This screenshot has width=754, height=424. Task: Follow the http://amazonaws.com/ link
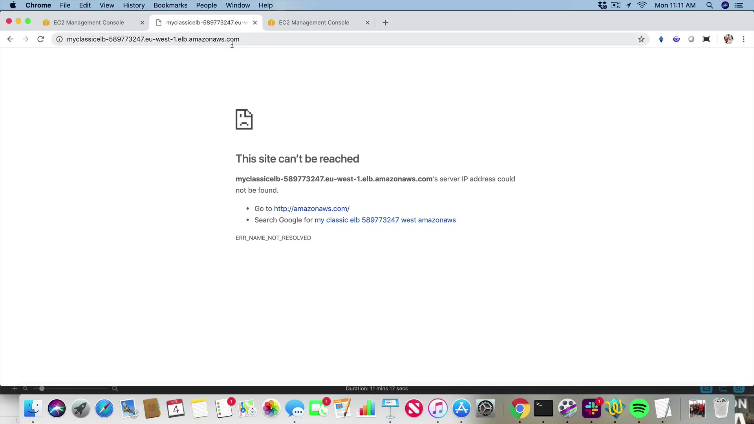tap(311, 209)
